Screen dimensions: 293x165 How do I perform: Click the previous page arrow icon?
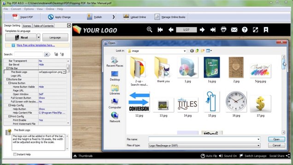pos(171,30)
